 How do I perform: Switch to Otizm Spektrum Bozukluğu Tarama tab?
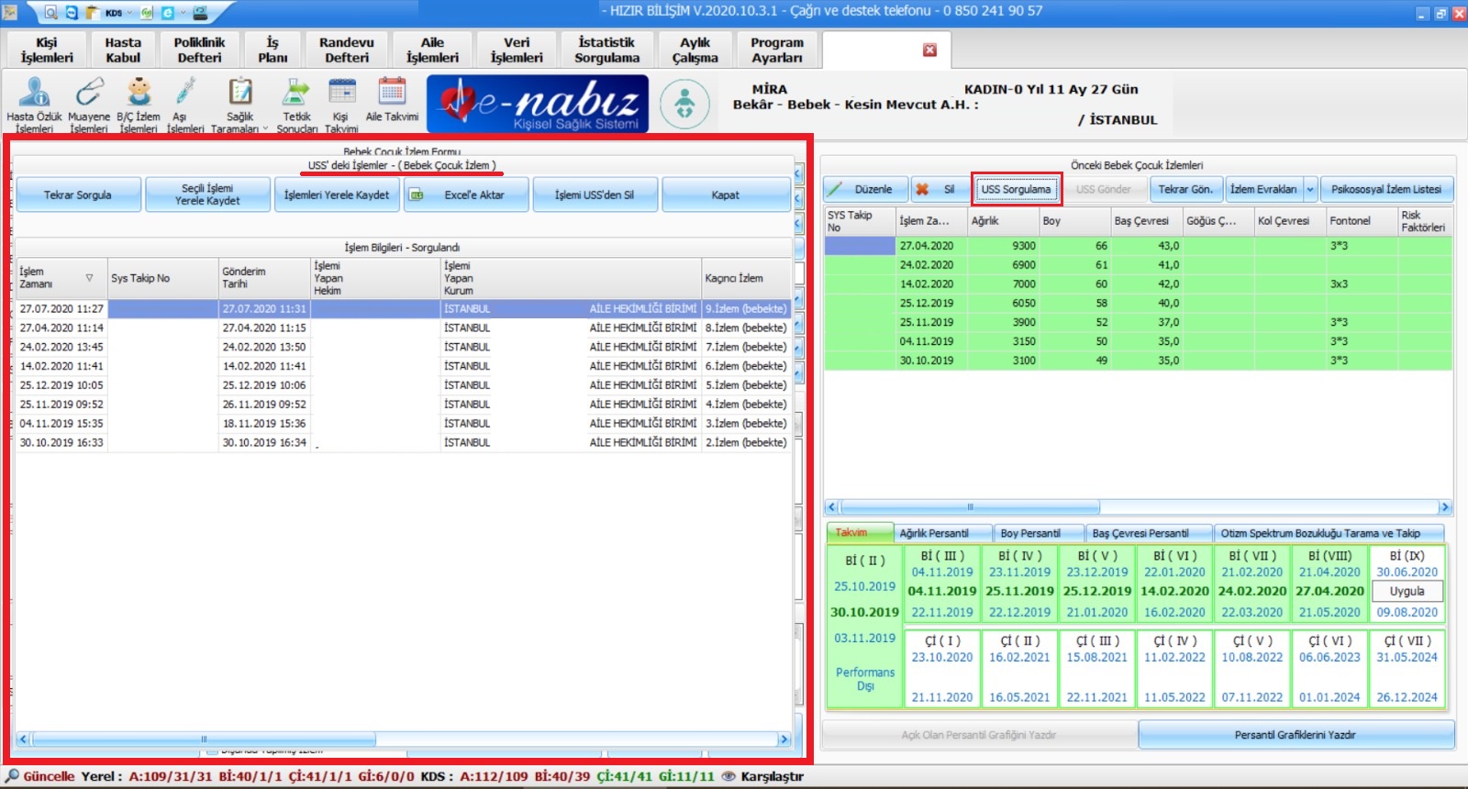(x=1329, y=533)
